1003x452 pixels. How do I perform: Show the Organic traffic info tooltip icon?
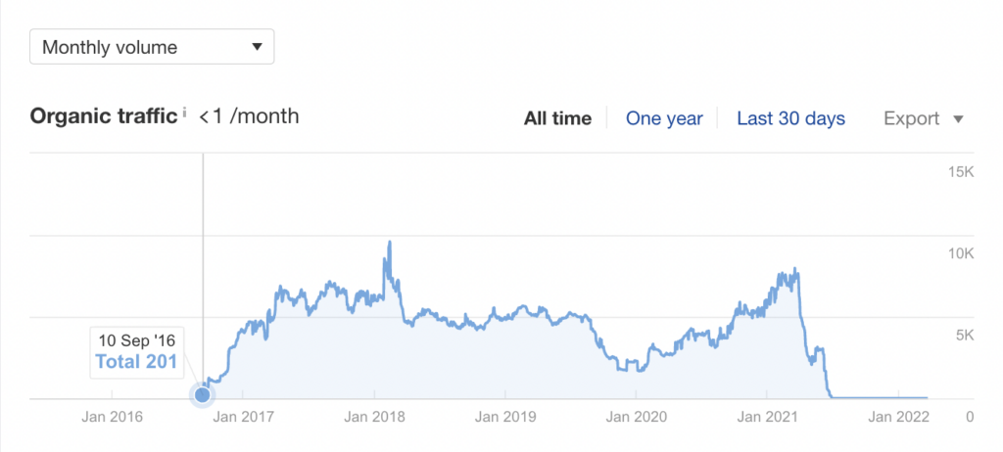tap(184, 113)
